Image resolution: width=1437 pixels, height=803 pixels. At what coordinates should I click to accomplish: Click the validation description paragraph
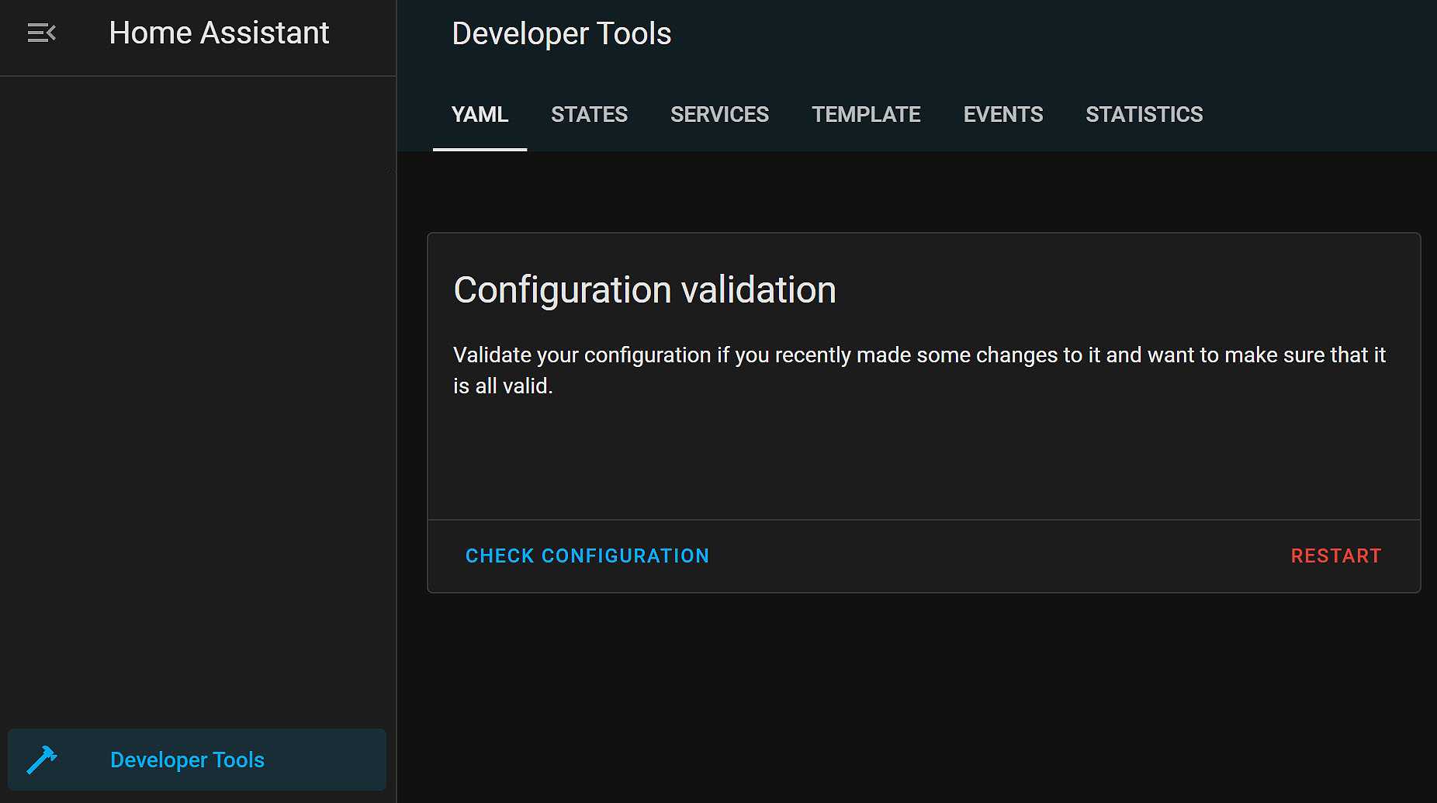[x=919, y=370]
